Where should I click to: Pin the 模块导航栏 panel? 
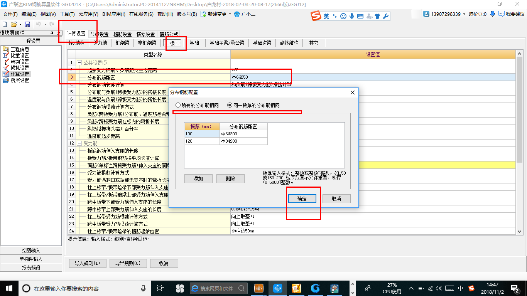pyautogui.click(x=52, y=34)
